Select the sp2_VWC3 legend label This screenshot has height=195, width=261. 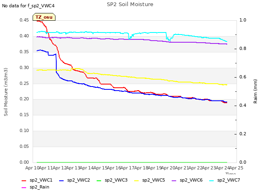tap(116, 180)
